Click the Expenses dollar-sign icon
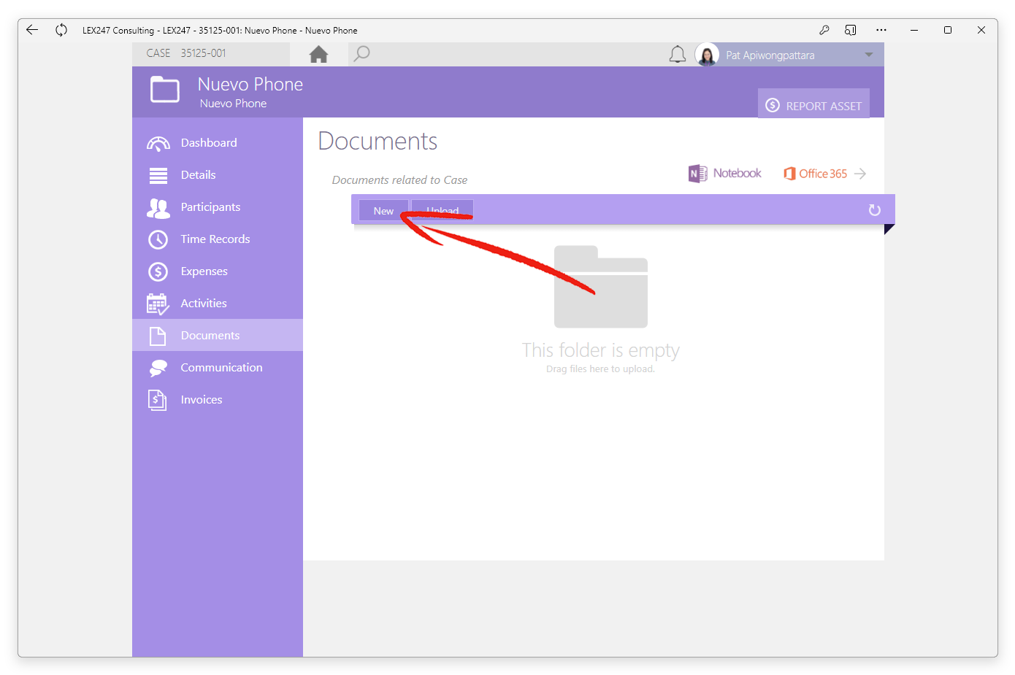Image resolution: width=1015 pixels, height=675 pixels. 158,271
